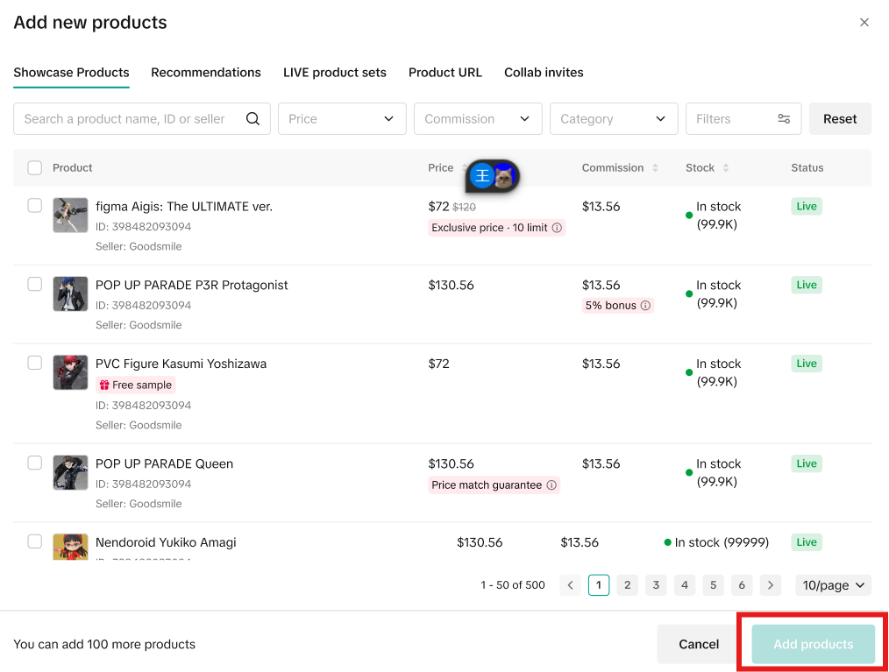Open the Filters sliders icon
Image resolution: width=889 pixels, height=672 pixels.
[784, 119]
